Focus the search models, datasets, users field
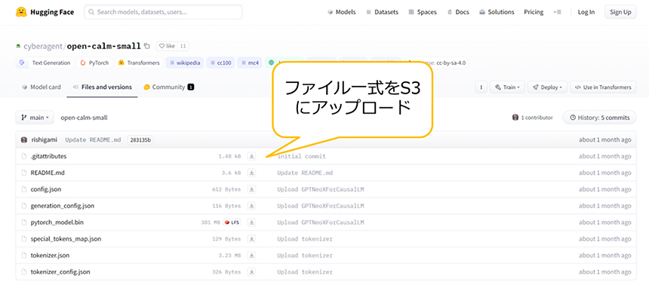649x285 pixels. tap(164, 12)
